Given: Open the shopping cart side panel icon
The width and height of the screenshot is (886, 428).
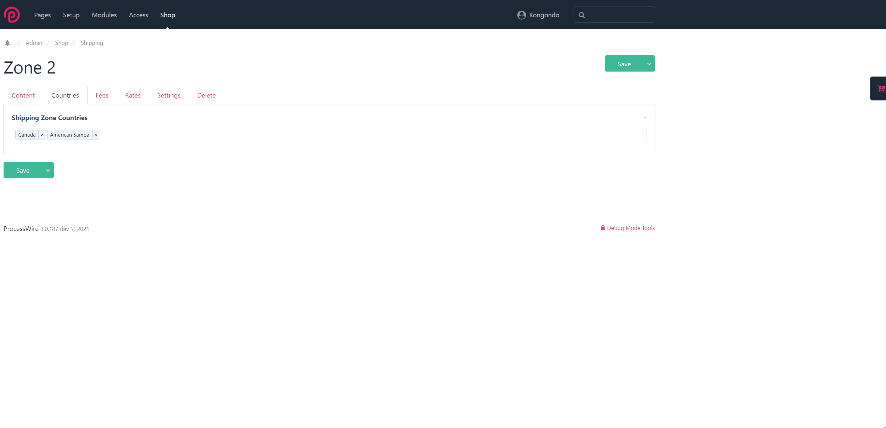Looking at the screenshot, I should (x=880, y=88).
